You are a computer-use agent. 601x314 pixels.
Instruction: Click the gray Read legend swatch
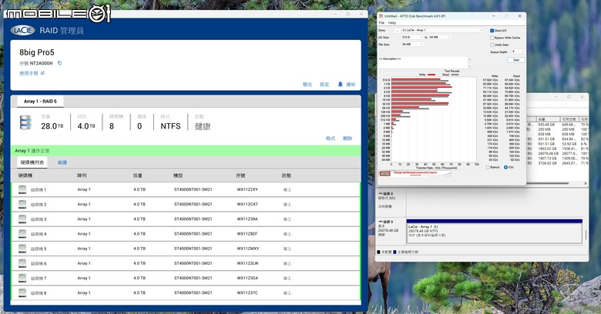[x=454, y=75]
